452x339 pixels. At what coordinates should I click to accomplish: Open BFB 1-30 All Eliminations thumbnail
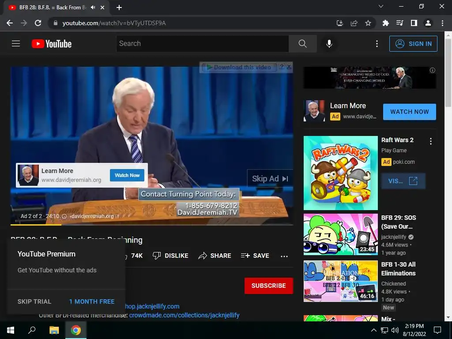point(340,281)
